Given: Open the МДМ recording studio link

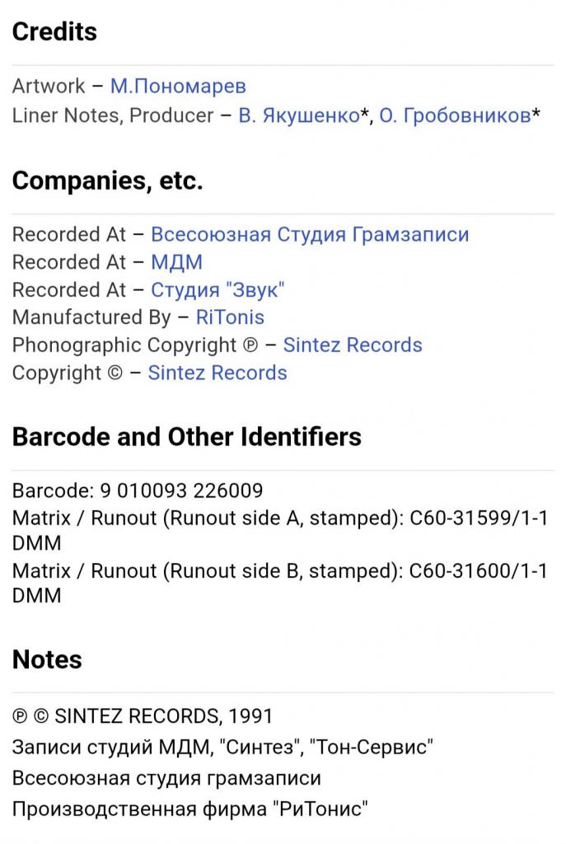Looking at the screenshot, I should pos(176,262).
